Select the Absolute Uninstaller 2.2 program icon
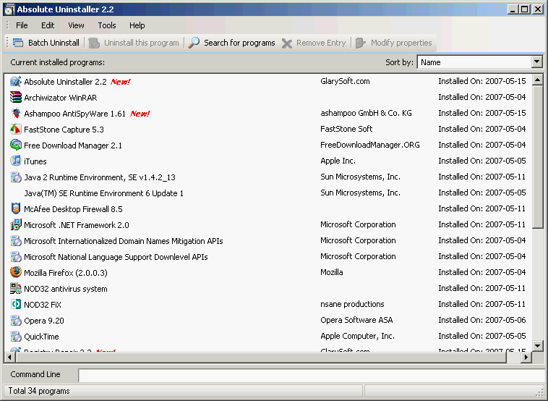The height and width of the screenshot is (401, 548). (x=16, y=82)
